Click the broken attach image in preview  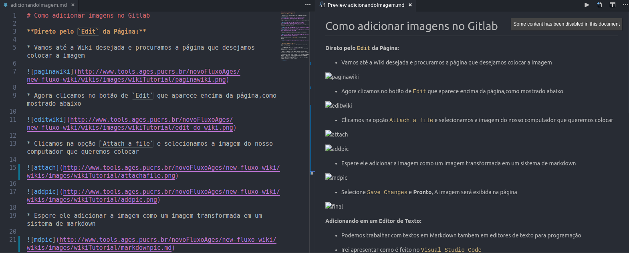(337, 135)
